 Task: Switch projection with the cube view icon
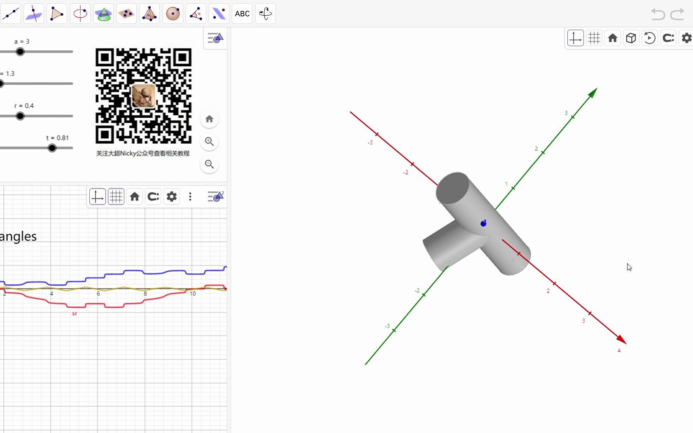631,38
